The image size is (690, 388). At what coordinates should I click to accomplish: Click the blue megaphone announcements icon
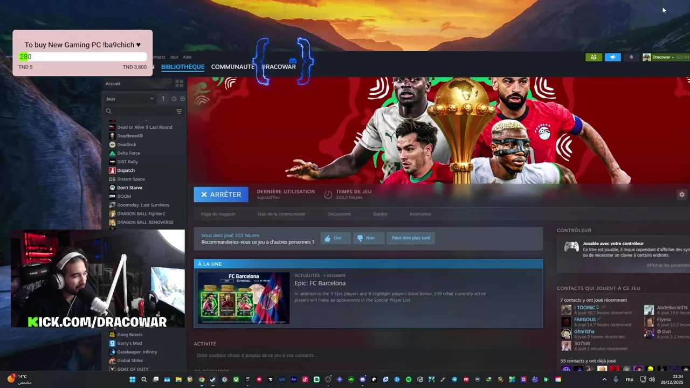click(612, 57)
